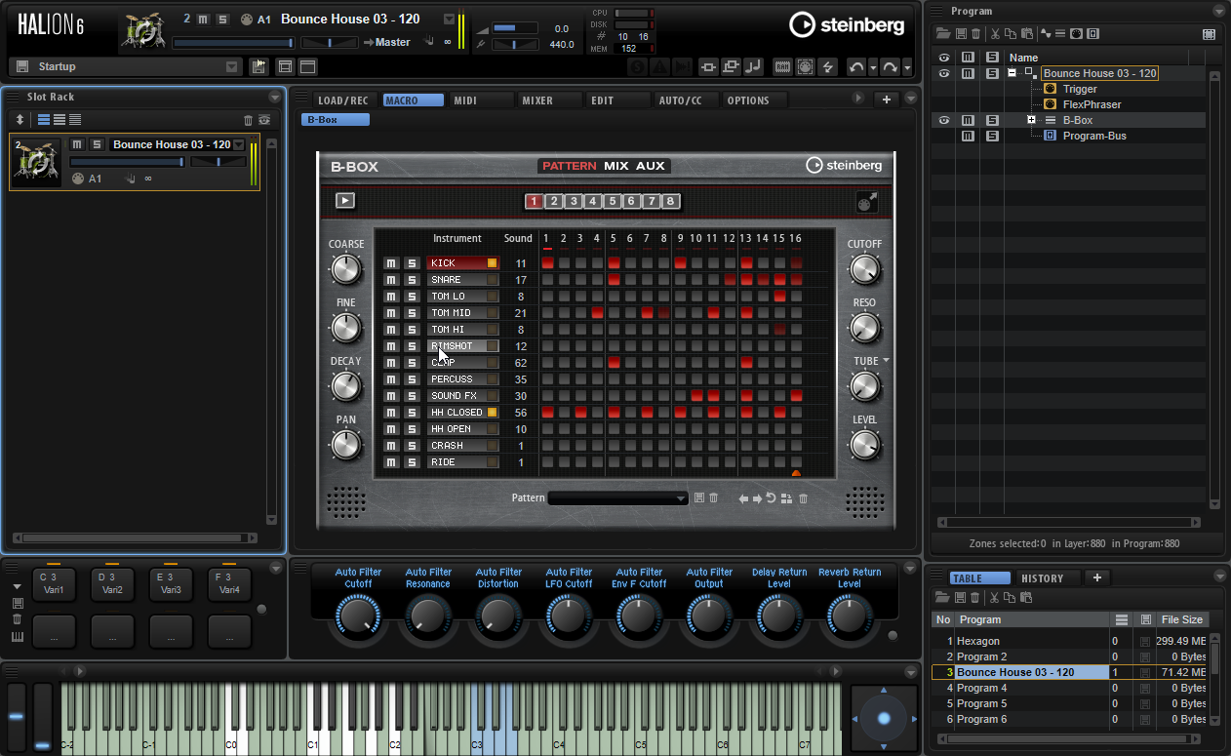Image resolution: width=1231 pixels, height=756 pixels.
Task: Click the redo arrow in top toolbar
Action: tap(890, 66)
